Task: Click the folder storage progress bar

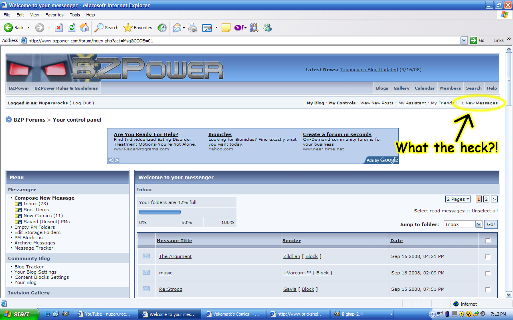Action: pos(160,212)
